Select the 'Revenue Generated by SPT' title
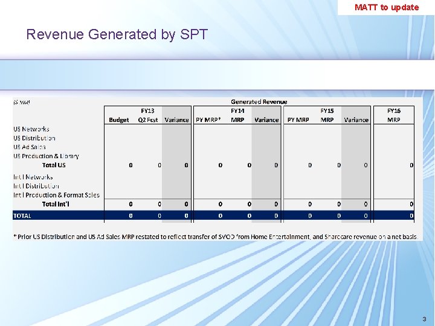The height and width of the screenshot is (326, 435). click(x=117, y=34)
